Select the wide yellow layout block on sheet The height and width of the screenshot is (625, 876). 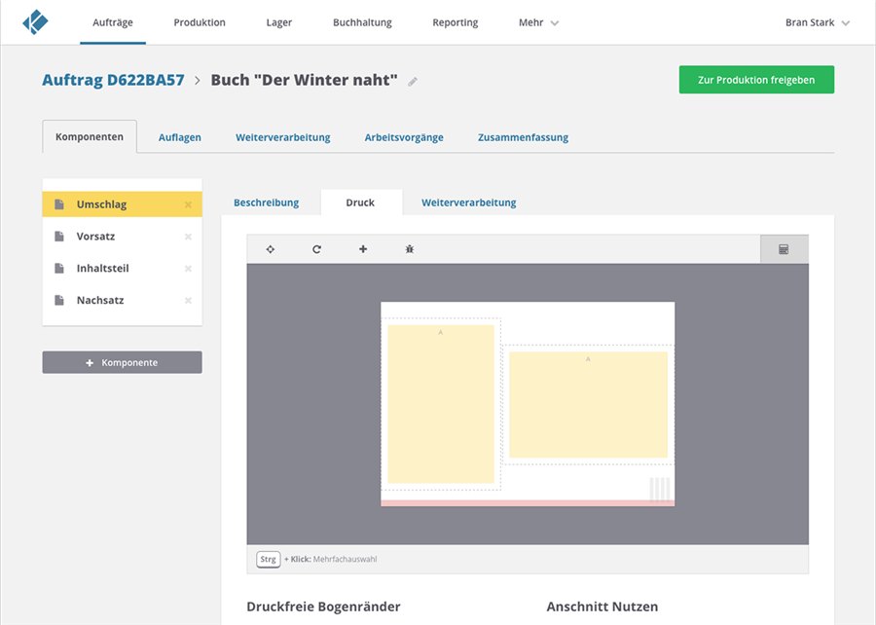coord(588,405)
